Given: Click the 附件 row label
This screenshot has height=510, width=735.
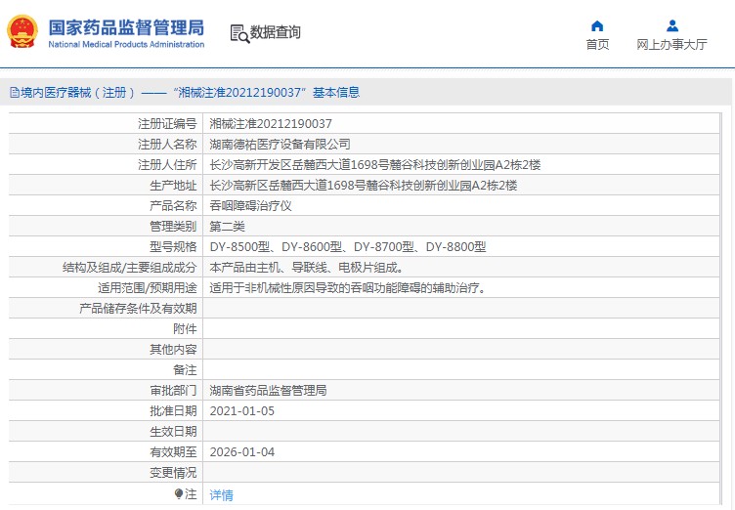Looking at the screenshot, I should [185, 329].
